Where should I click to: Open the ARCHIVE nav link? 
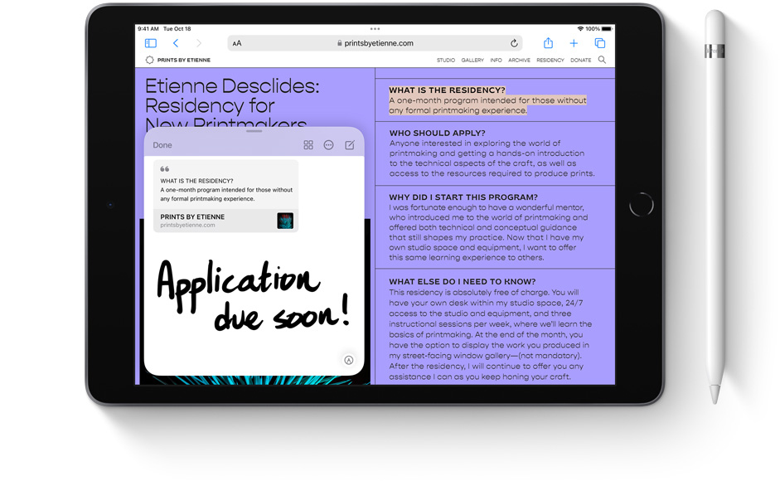(519, 61)
